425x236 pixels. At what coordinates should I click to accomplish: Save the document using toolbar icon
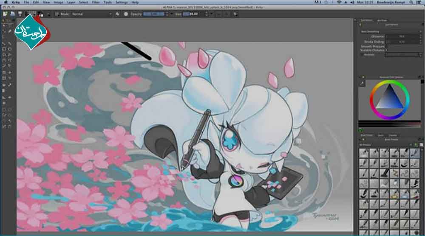pos(20,14)
